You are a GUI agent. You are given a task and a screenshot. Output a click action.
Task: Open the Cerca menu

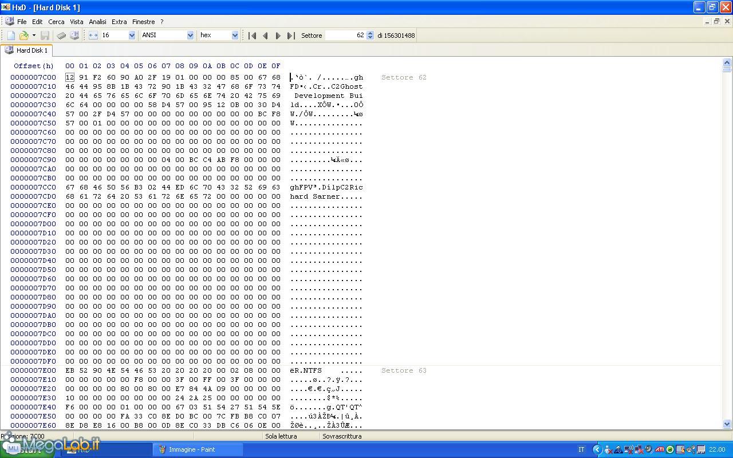point(56,22)
